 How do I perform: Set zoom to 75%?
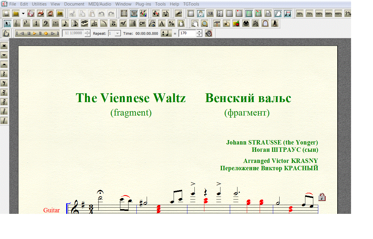(309, 13)
